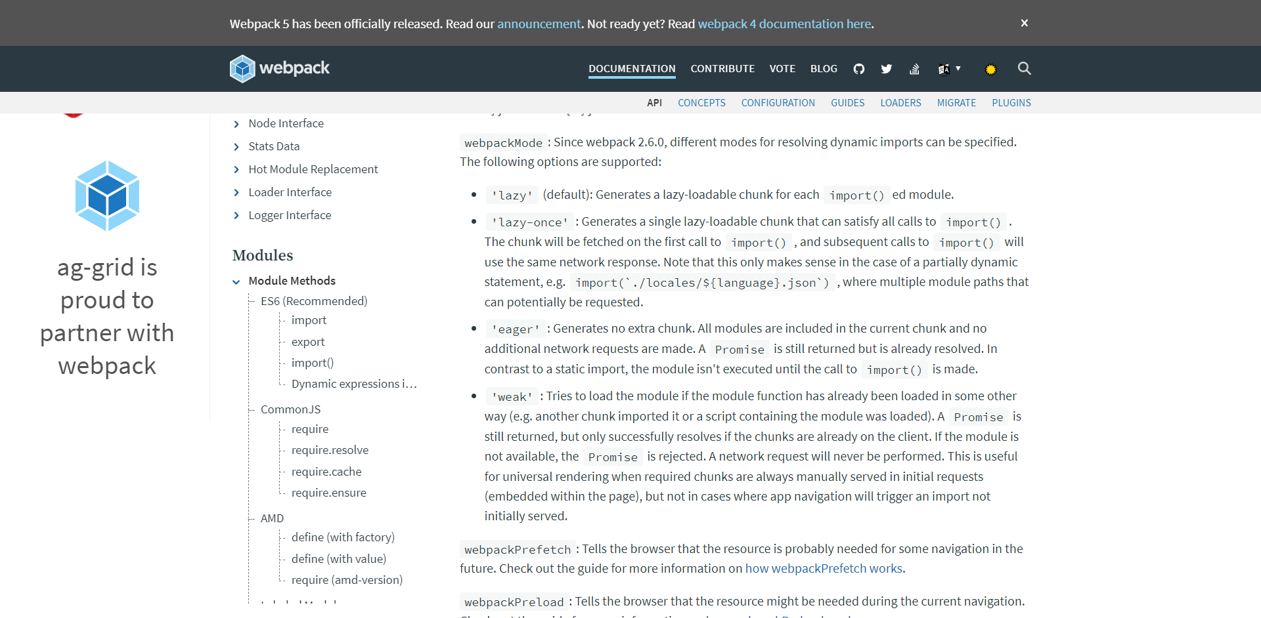Jump to require.resolve anchor
Image resolution: width=1261 pixels, height=618 pixels.
point(330,450)
